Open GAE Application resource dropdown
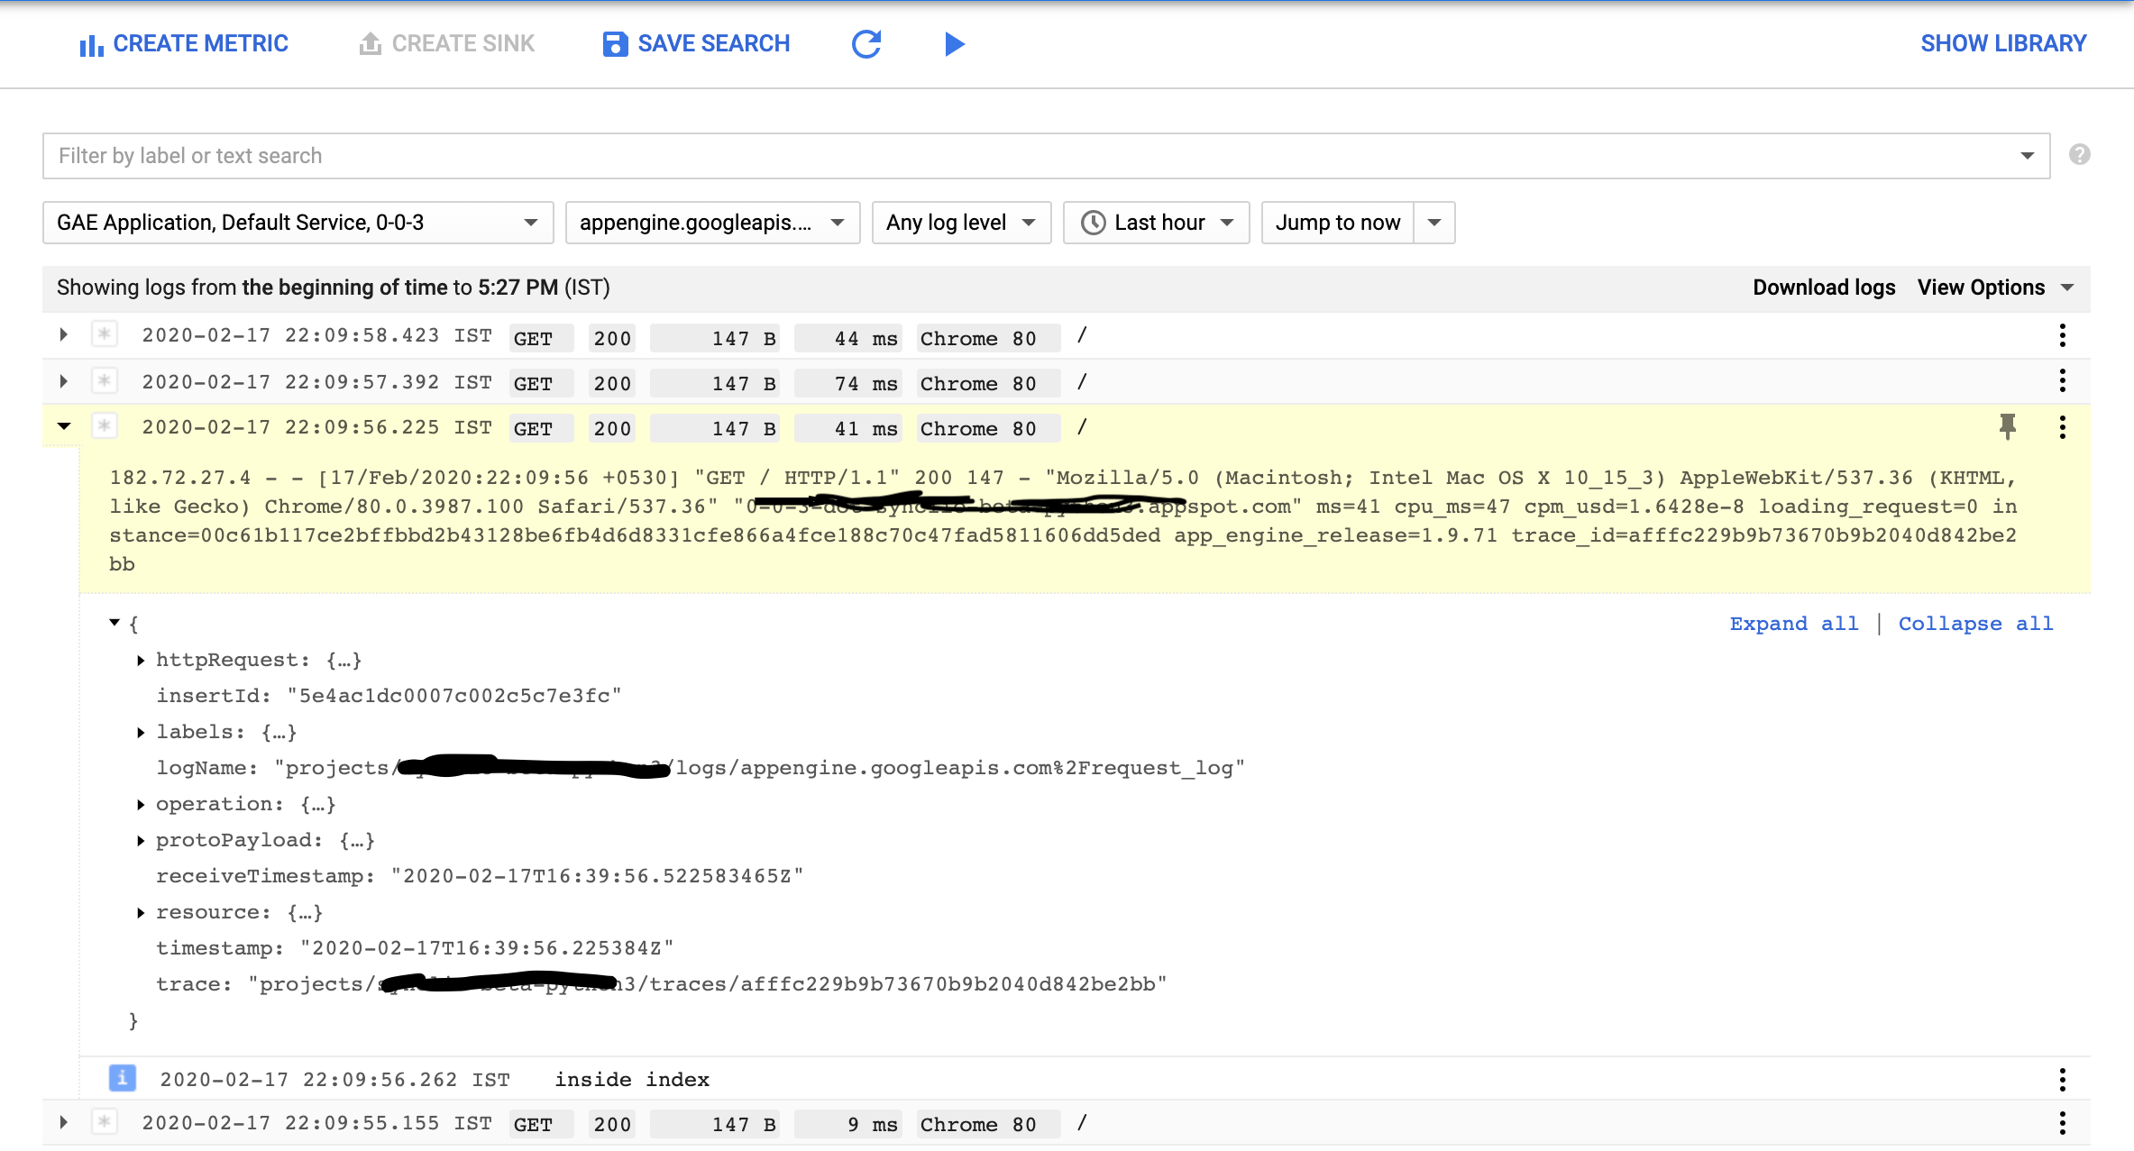Screen dimensions: 2134x1151 pos(298,223)
